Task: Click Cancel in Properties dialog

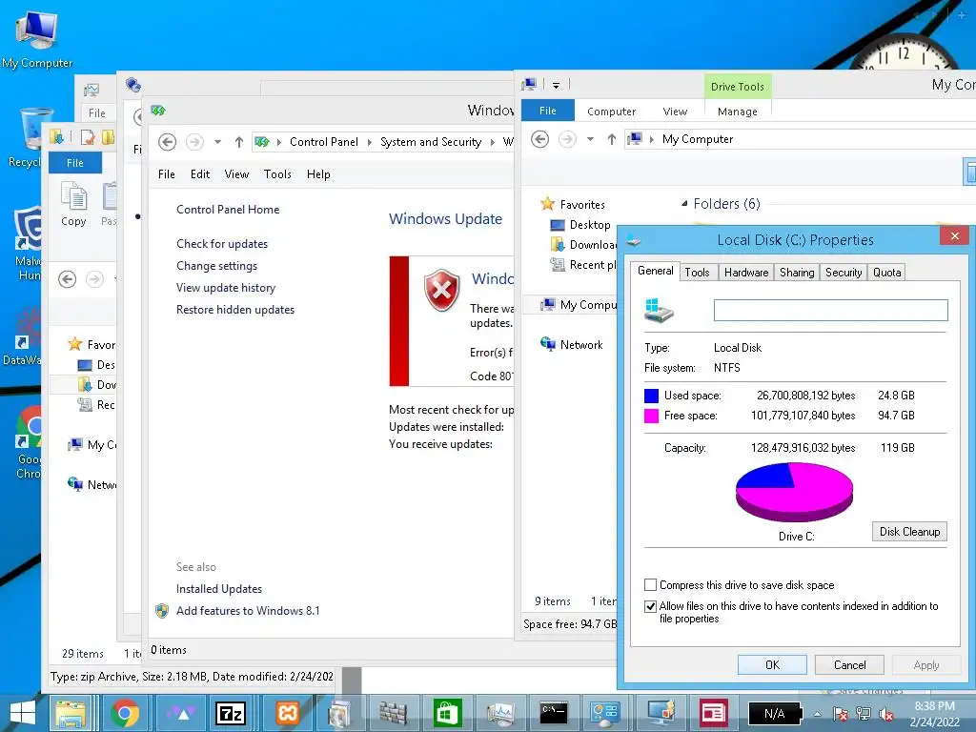Action: click(849, 664)
